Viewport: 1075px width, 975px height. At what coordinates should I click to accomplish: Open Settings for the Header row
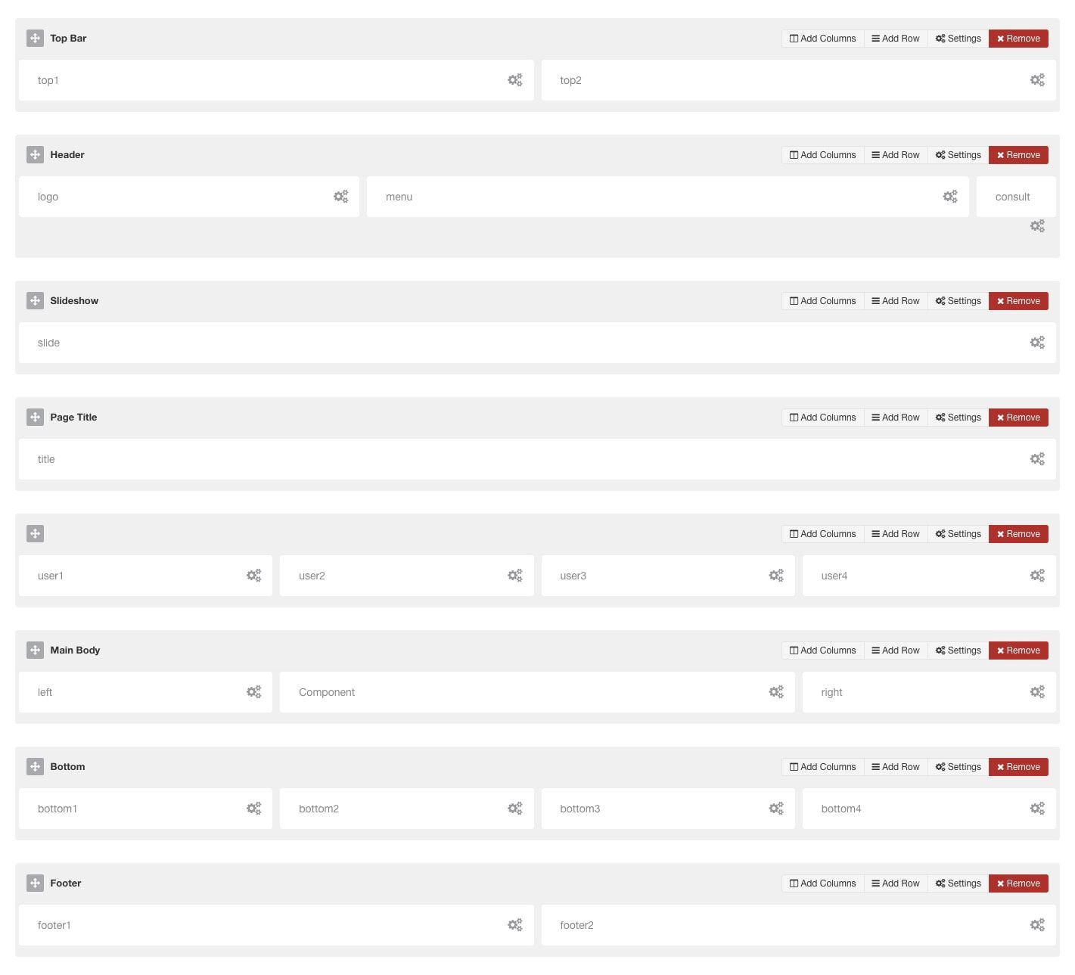tap(958, 155)
